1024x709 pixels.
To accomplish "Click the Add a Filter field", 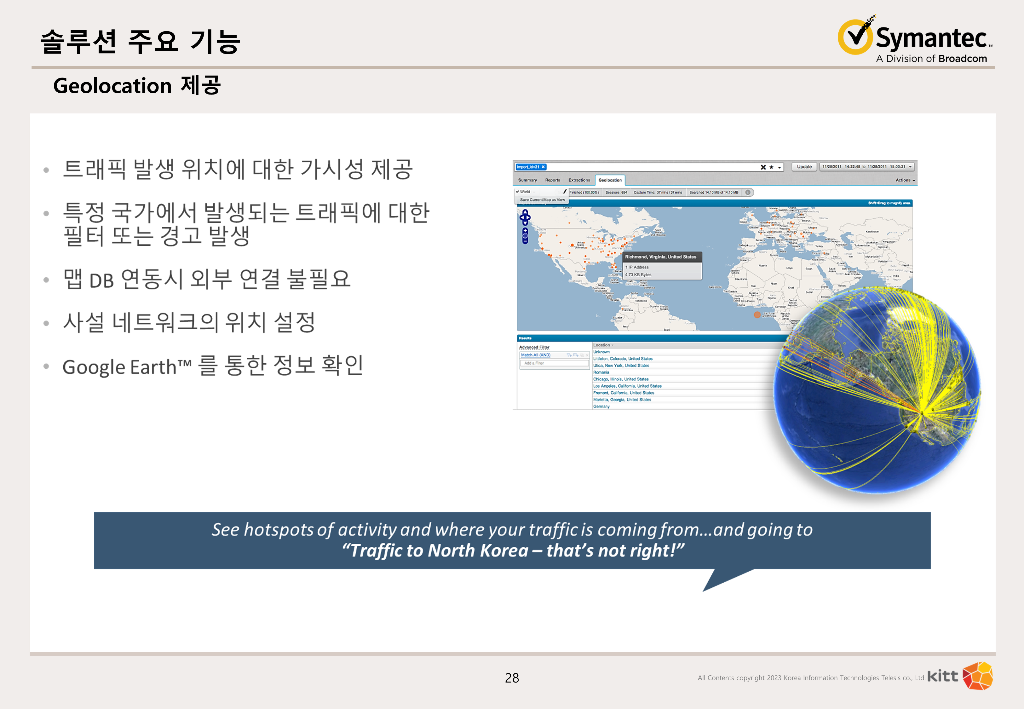I will (554, 363).
